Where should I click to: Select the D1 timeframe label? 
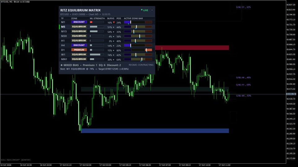(x=63, y=50)
